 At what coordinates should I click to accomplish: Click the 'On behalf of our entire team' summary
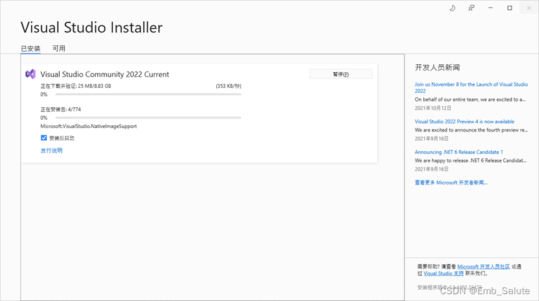pyautogui.click(x=470, y=99)
